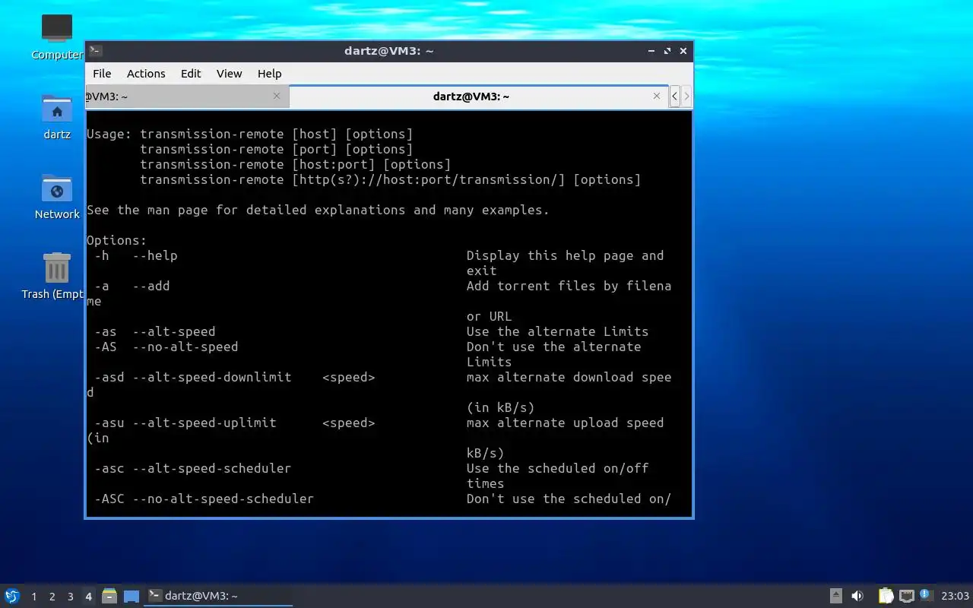Click the '--alt-speed-downlimit' option text
Viewport: 973px width, 608px height.
coord(212,377)
